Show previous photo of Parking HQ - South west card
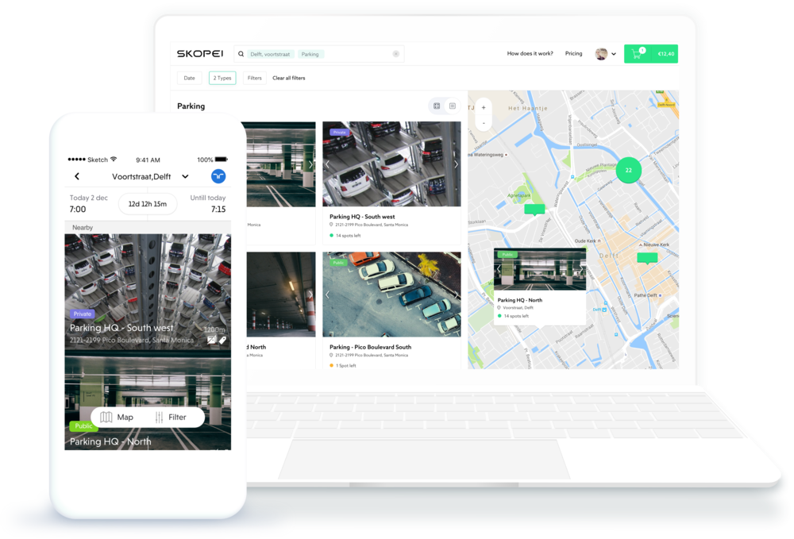Image resolution: width=794 pixels, height=539 pixels. point(328,164)
